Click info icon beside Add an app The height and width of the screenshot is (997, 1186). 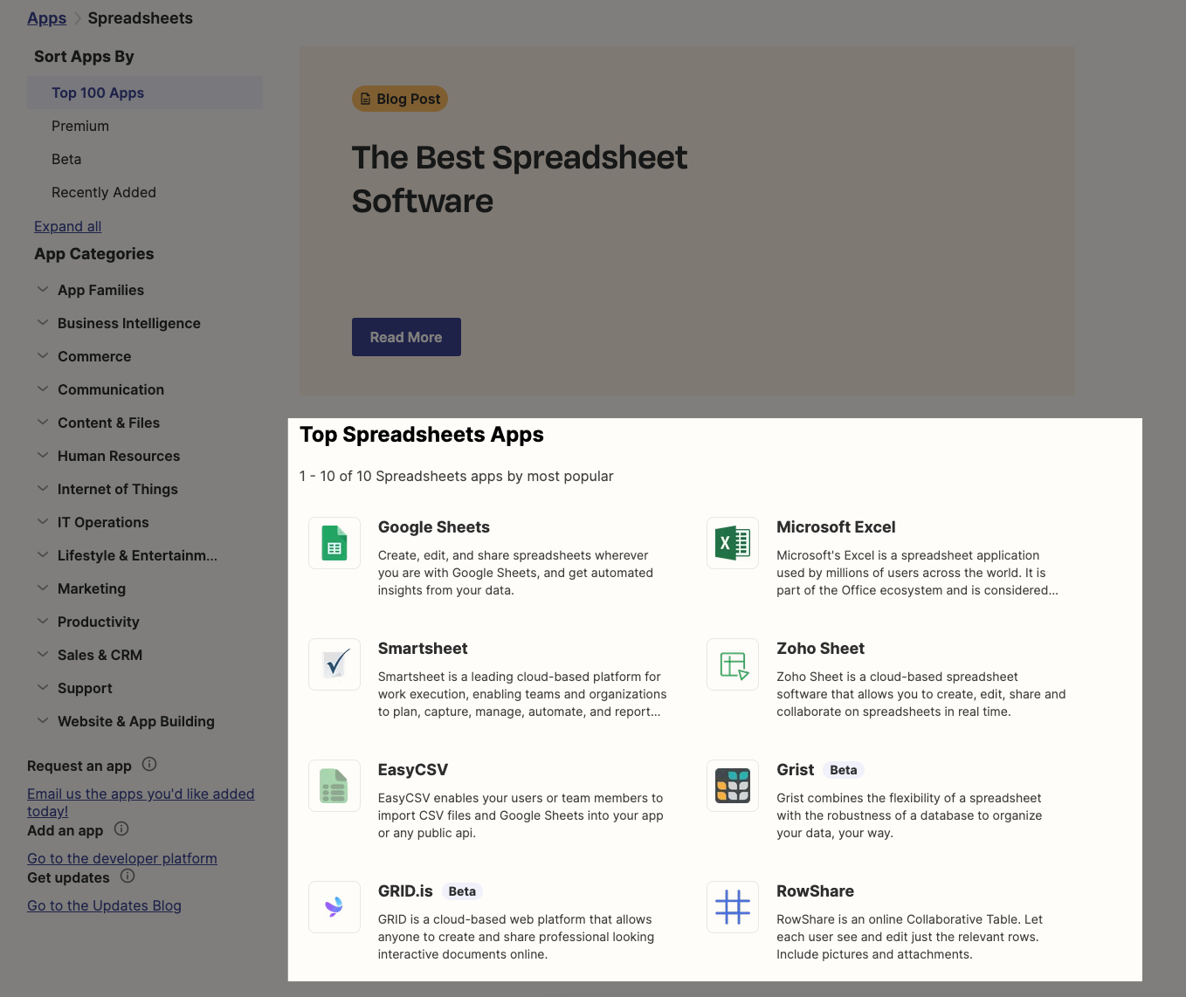coord(121,829)
